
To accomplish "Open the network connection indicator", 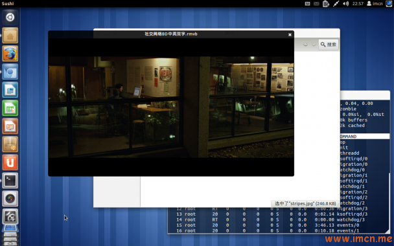I will [x=336, y=3].
